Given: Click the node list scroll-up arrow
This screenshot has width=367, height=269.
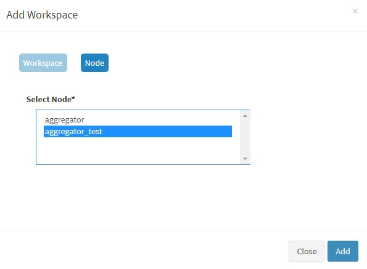Looking at the screenshot, I should [245, 116].
